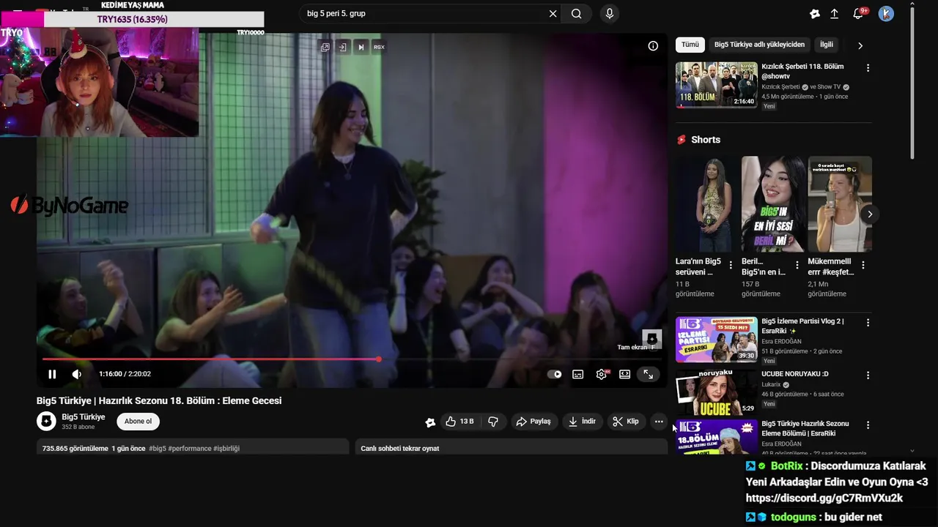Open 'Big5 İzleme Partisi Vlog 2' video title
The height and width of the screenshot is (527, 938).
coord(803,326)
